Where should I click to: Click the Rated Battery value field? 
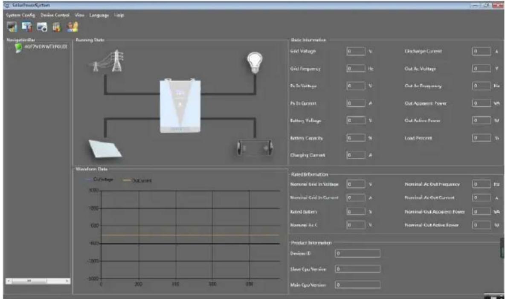click(x=356, y=212)
